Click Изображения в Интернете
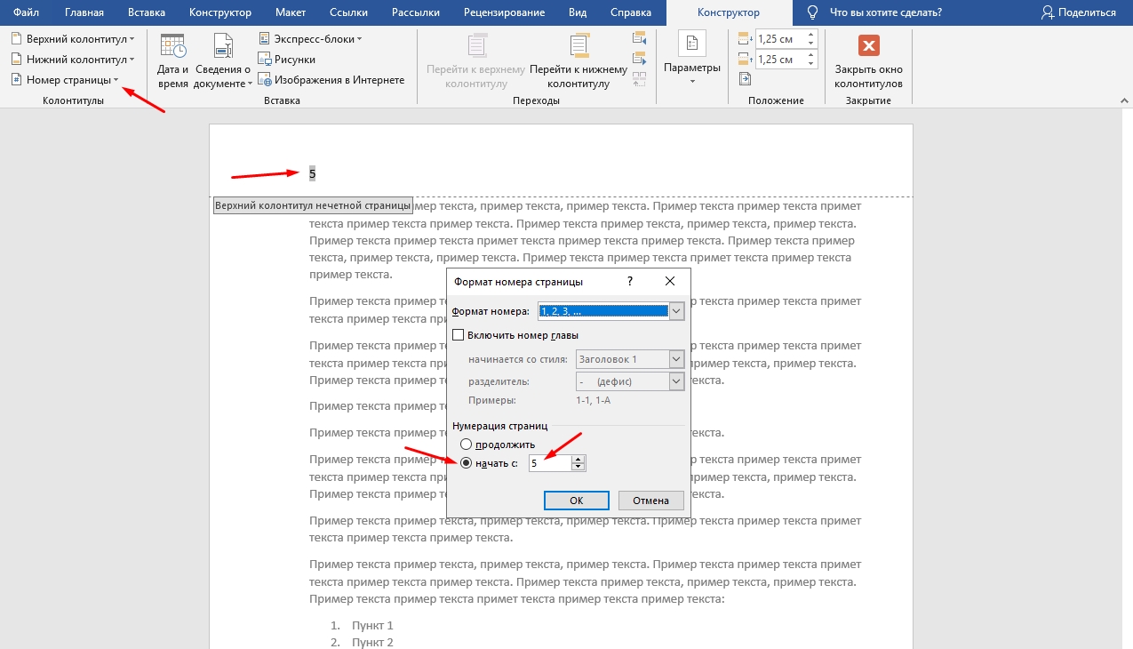 click(x=331, y=80)
